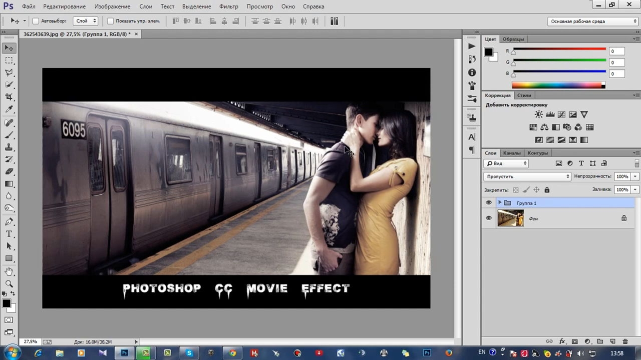This screenshot has width=641, height=360.
Task: Select the Healing Brush tool
Action: tap(9, 123)
